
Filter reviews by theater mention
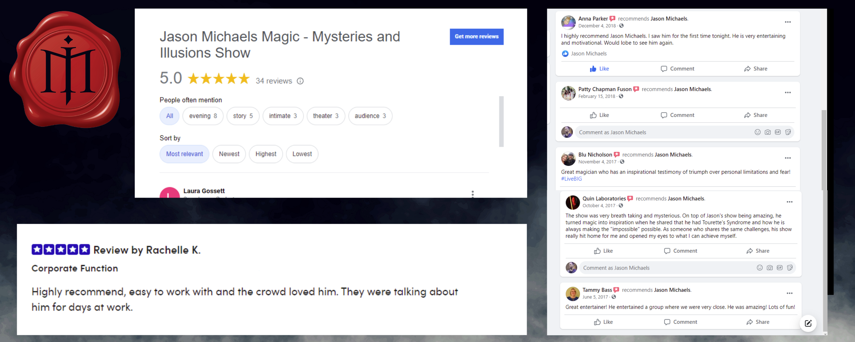[x=326, y=116]
